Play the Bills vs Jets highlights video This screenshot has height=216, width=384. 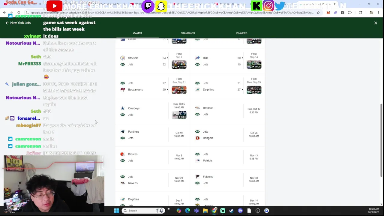tap(254, 64)
